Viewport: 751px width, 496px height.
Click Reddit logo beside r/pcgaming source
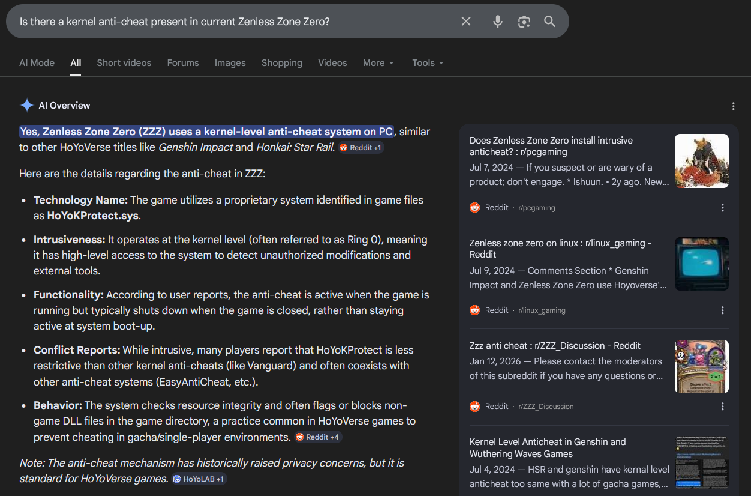tap(475, 208)
